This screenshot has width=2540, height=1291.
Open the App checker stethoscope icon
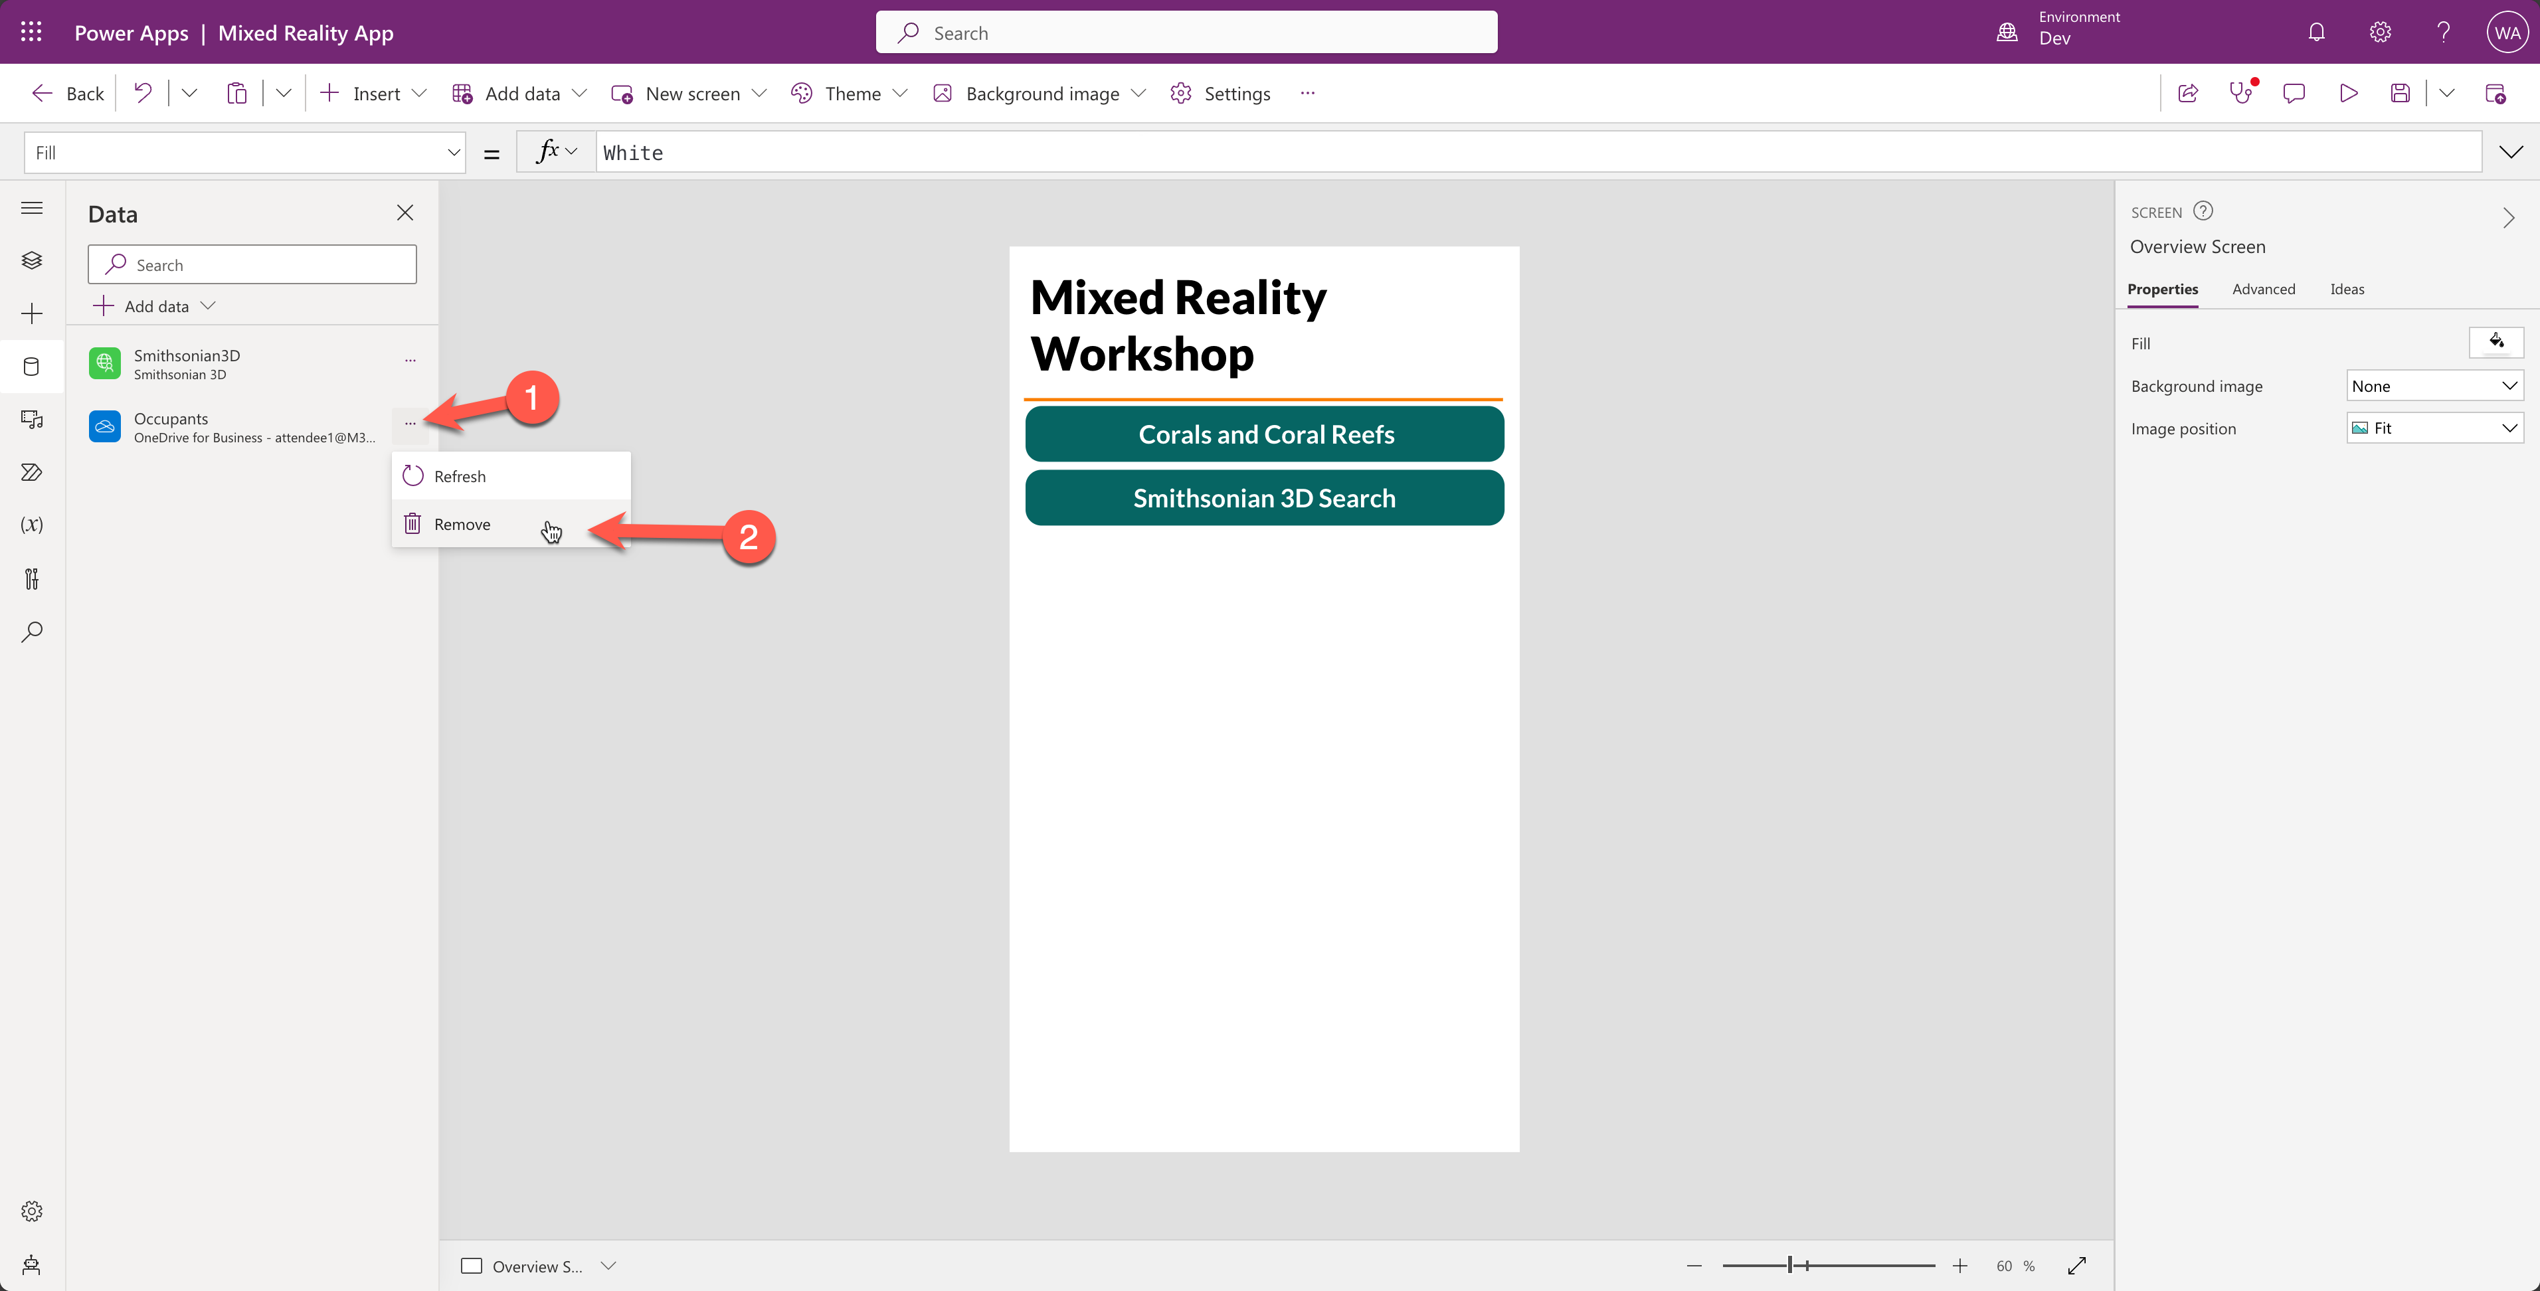coord(2241,94)
